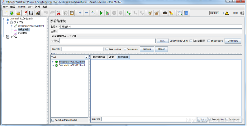This screenshot has height=126, width=247.
Task: Focus the 注释 comment field
Action: (x=150, y=31)
